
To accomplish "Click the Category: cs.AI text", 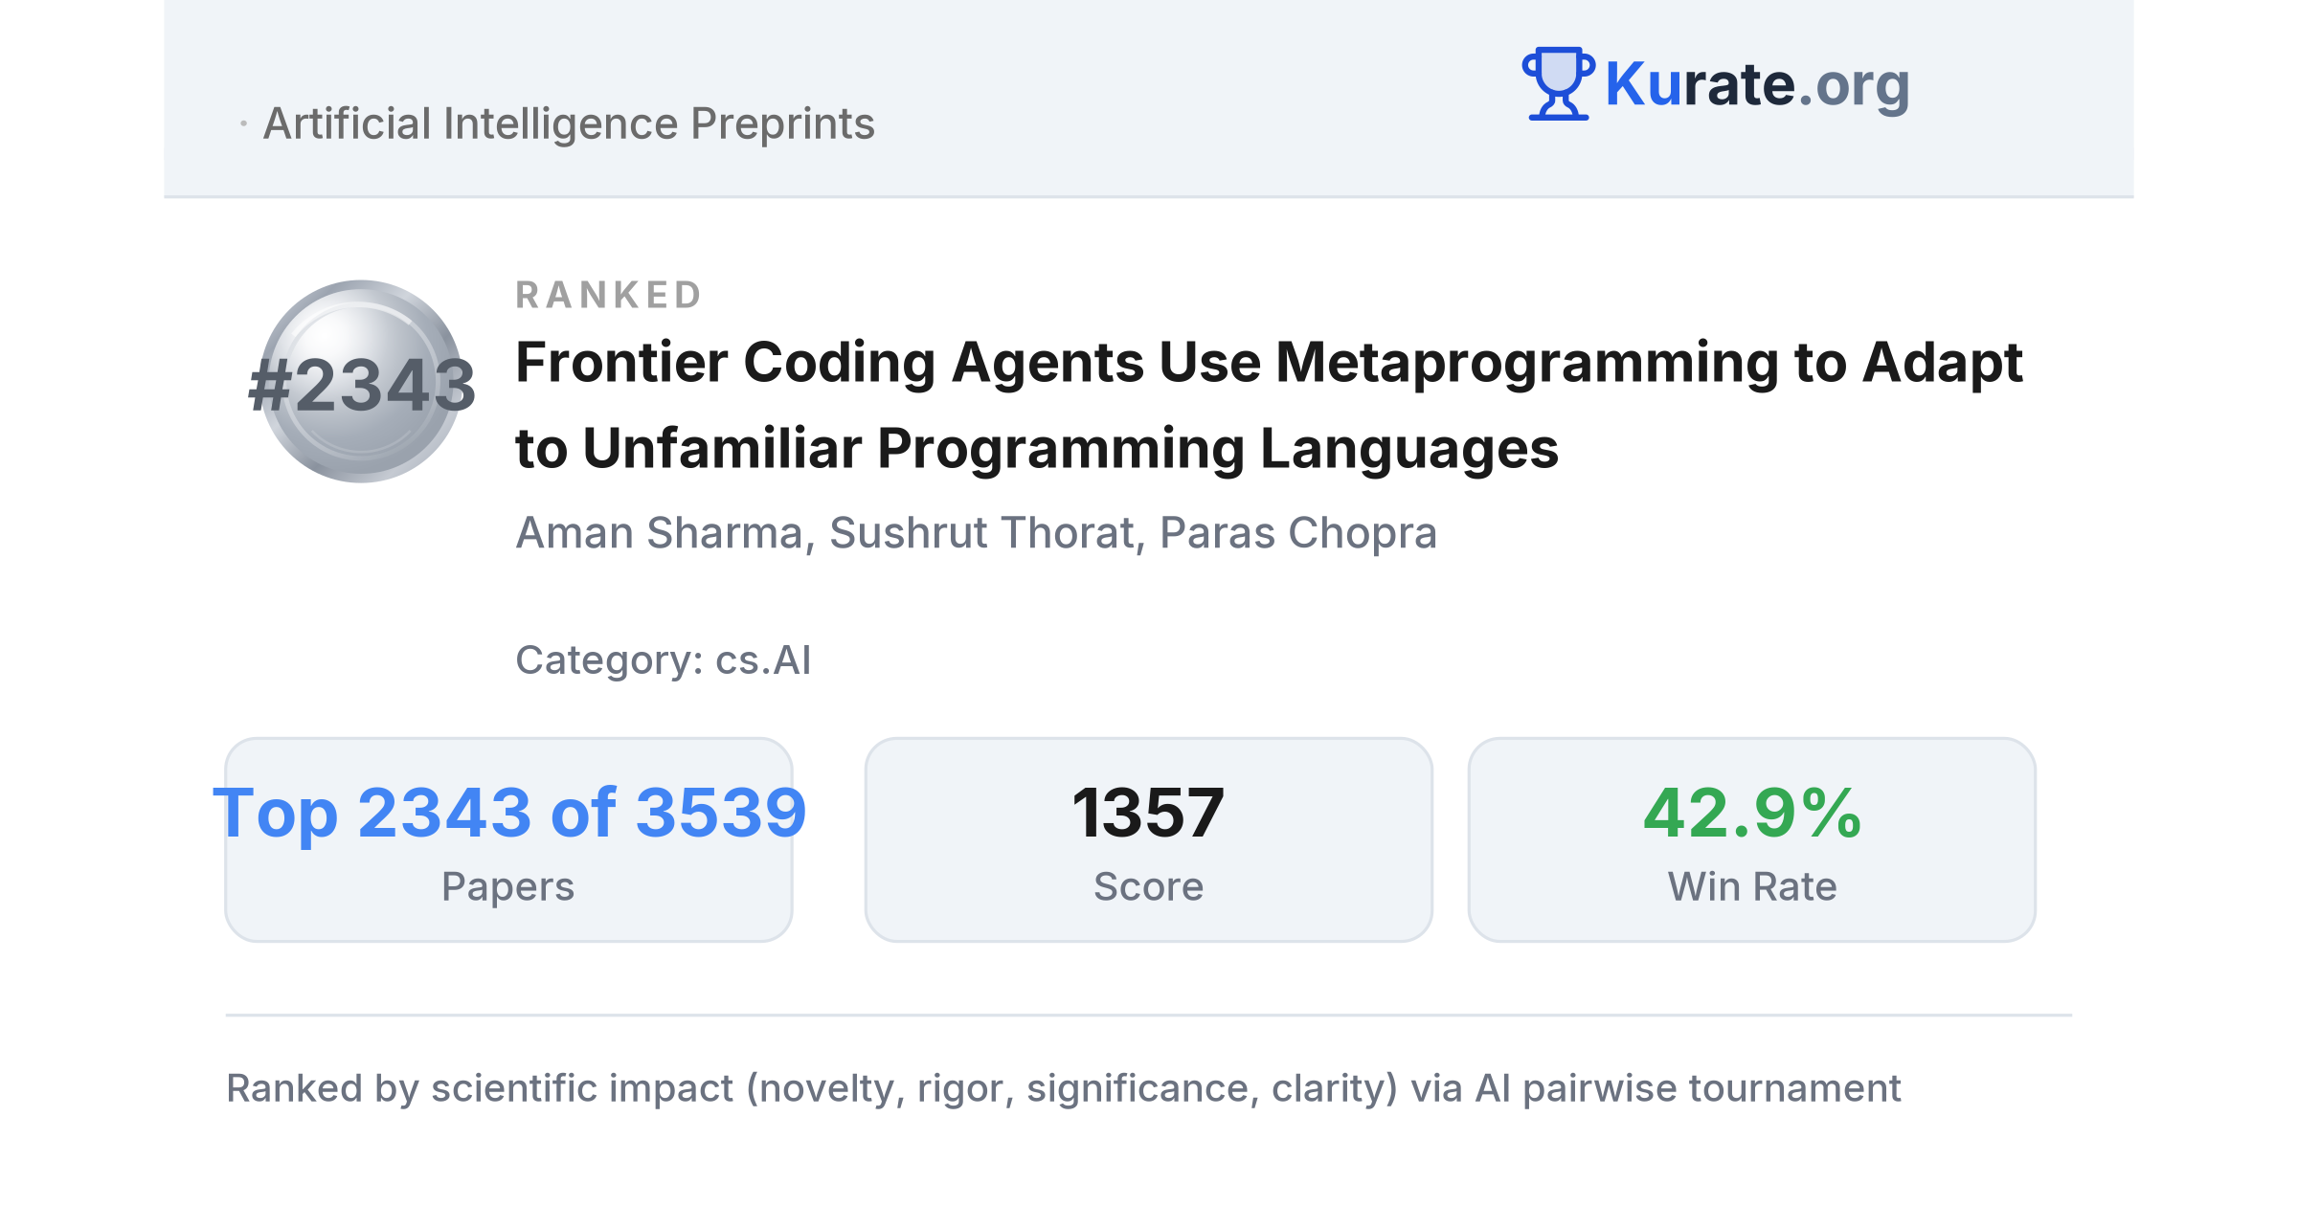I will point(663,659).
